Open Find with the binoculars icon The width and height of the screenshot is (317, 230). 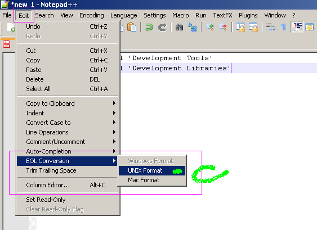click(179, 27)
